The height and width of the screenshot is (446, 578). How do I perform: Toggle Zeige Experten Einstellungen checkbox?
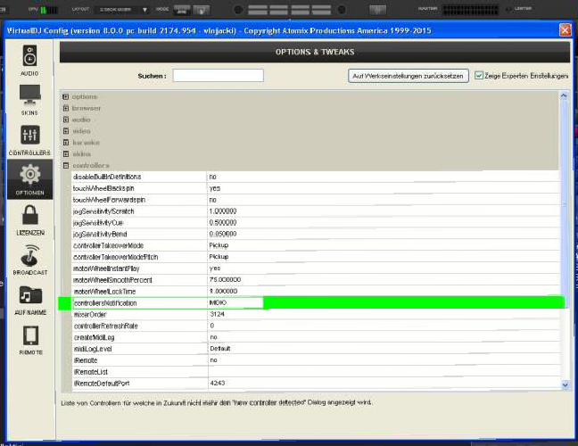pos(478,76)
